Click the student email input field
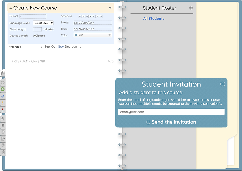Image resolution: width=242 pixels, height=171 pixels. point(171,112)
